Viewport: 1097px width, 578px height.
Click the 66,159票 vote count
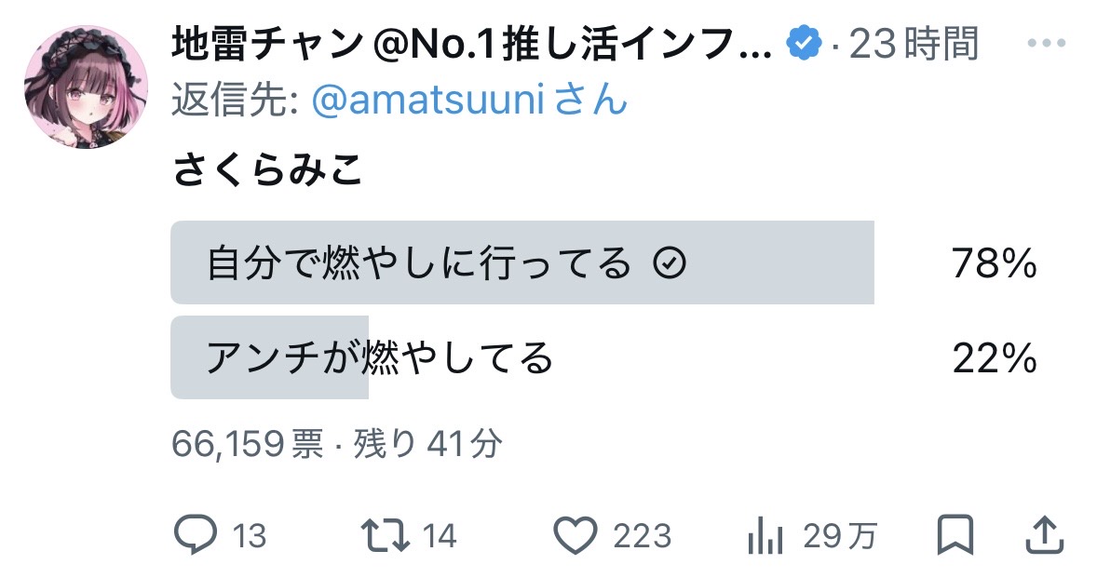(248, 444)
